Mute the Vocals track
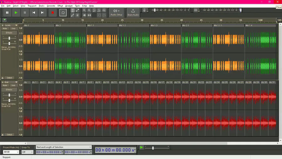 point(5,29)
